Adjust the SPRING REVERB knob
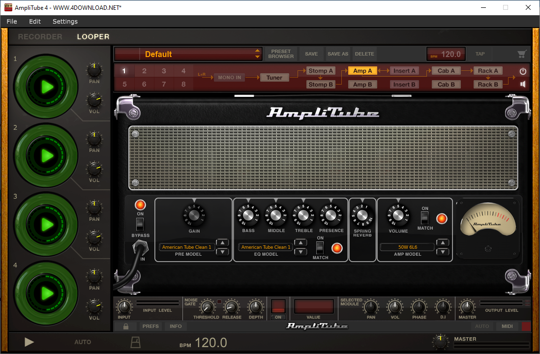The width and height of the screenshot is (540, 354). [362, 215]
